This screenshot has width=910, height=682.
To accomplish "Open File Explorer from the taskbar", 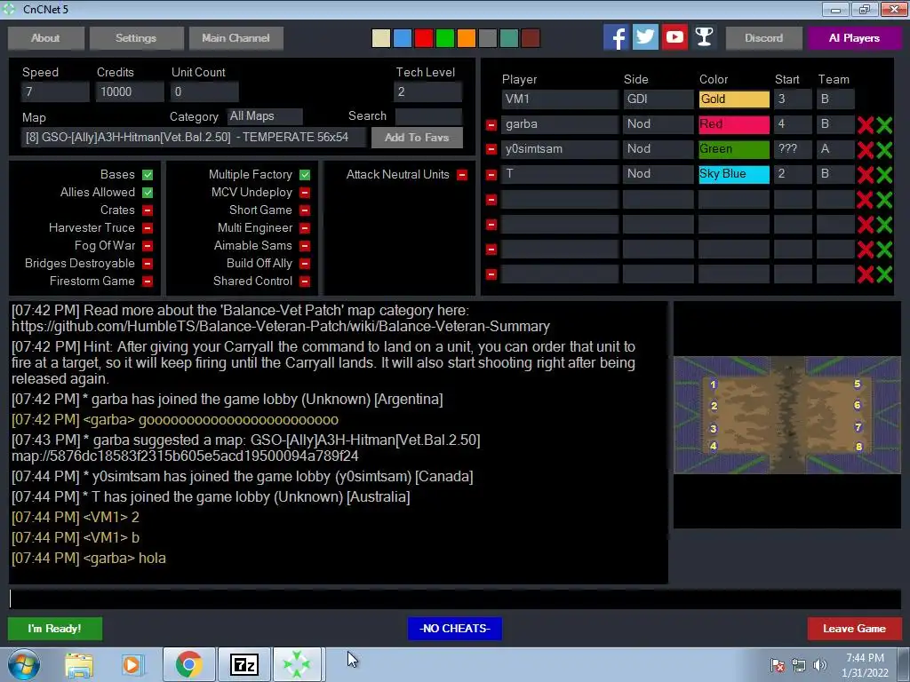I will [79, 665].
